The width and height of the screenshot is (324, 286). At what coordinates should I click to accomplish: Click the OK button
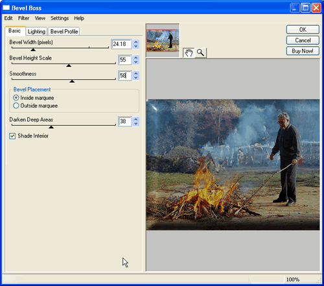coord(303,30)
